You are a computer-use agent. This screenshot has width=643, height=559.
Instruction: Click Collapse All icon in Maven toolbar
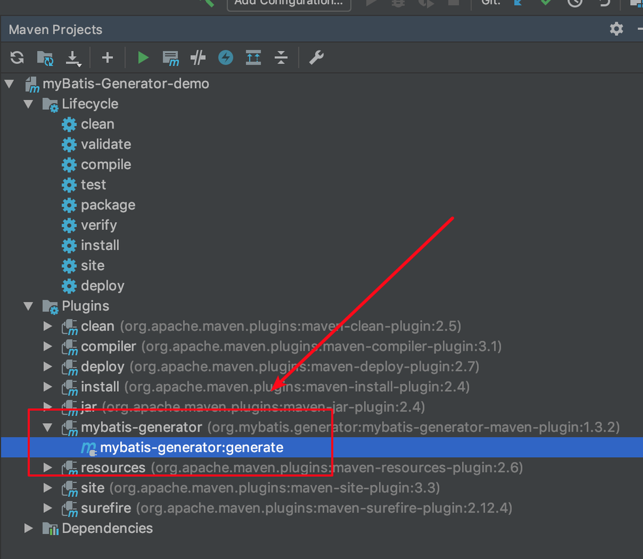[x=281, y=57]
